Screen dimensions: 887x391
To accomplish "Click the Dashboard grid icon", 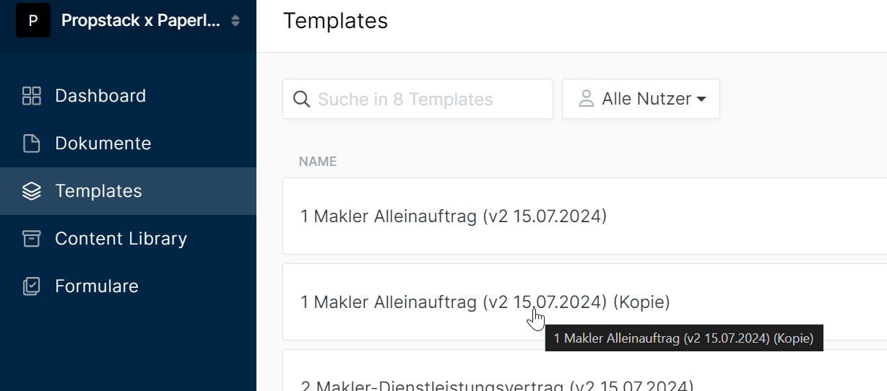I will pos(32,96).
